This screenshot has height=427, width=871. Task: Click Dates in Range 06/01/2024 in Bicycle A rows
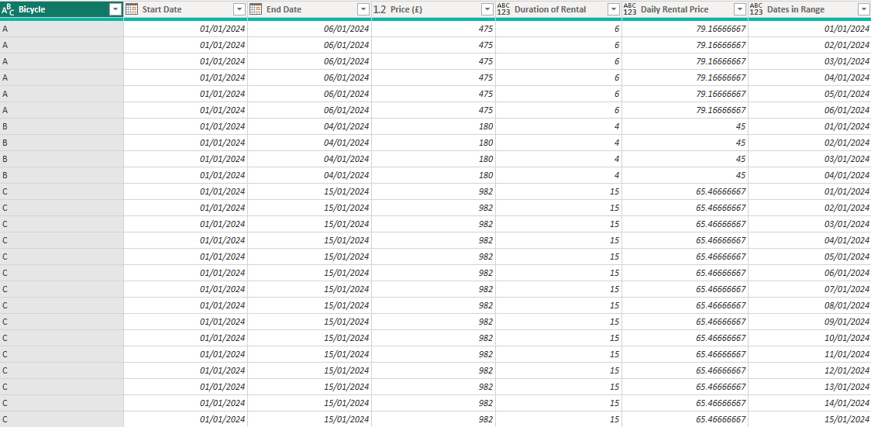click(x=809, y=110)
